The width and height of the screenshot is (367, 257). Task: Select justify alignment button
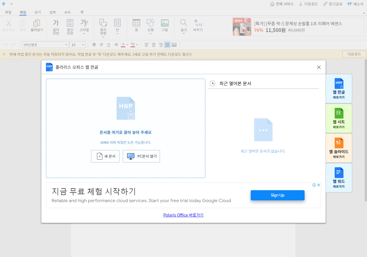coord(167,45)
